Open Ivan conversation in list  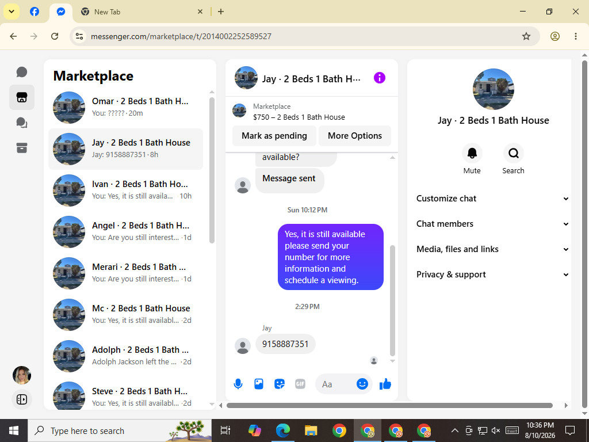[126, 190]
